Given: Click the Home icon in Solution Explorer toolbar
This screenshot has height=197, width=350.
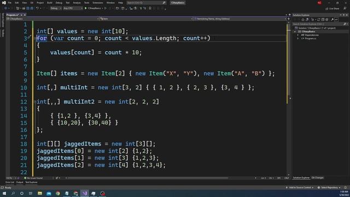Looking at the screenshot, I should tap(303, 20).
